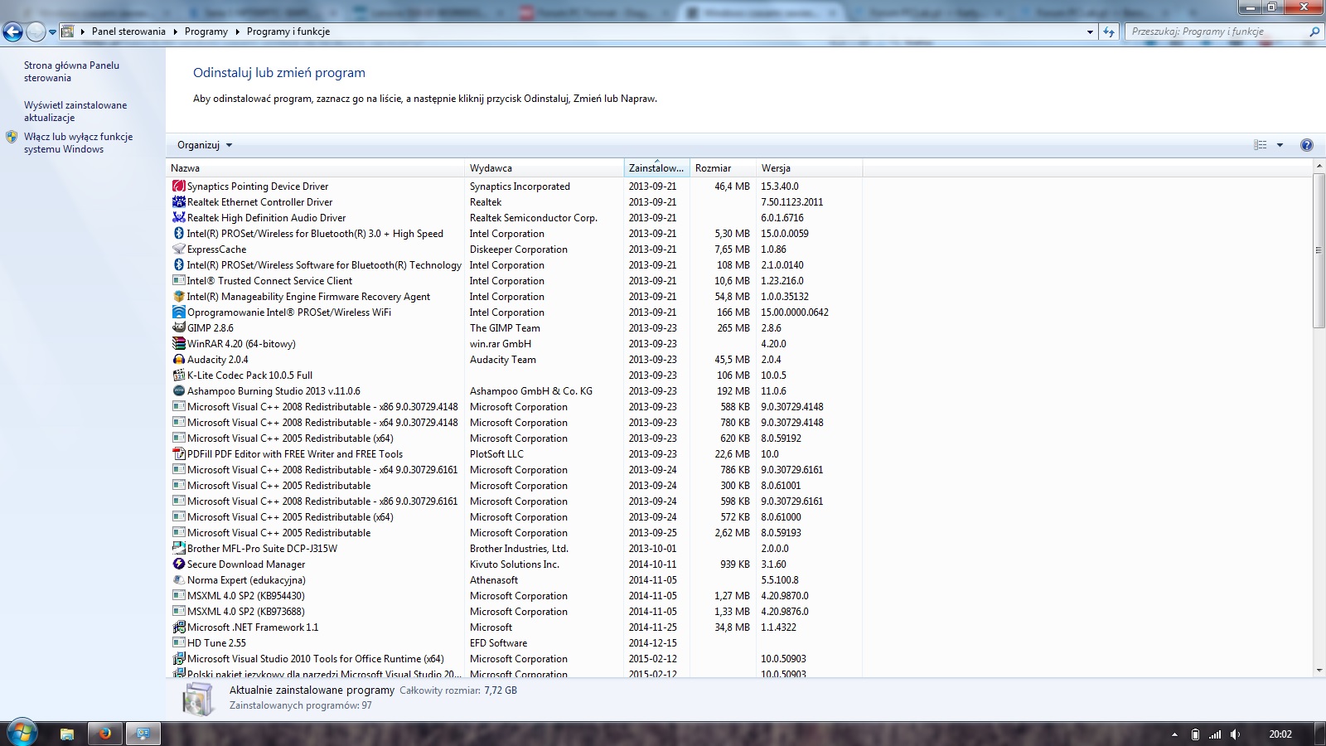
Task: Select the MSXML 4.0 SP2 (KB954430) row
Action: (514, 596)
